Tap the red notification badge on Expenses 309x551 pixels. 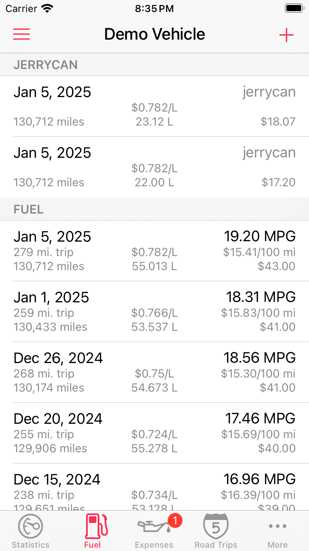[175, 520]
